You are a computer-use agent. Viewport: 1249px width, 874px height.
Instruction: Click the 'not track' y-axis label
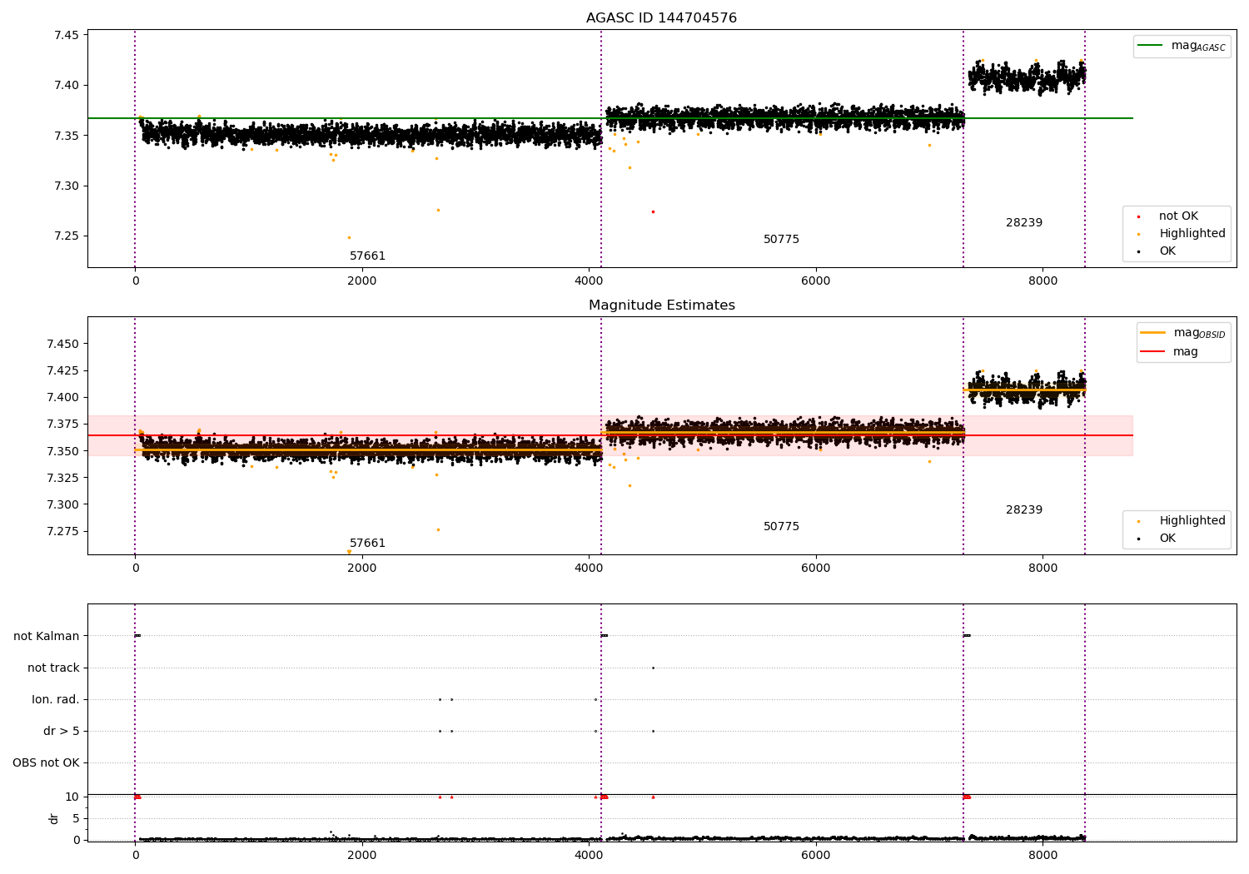(x=53, y=668)
